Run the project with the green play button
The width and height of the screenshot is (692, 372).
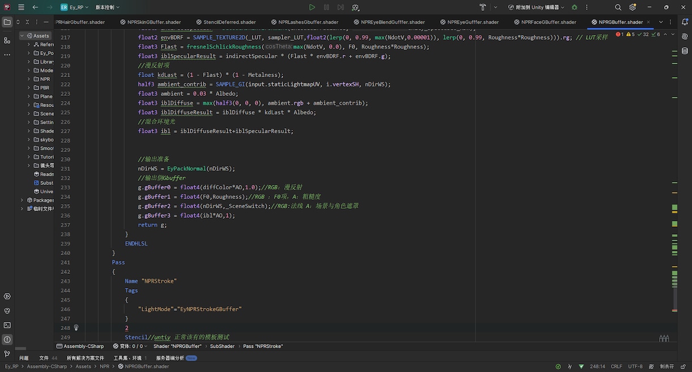(x=312, y=7)
